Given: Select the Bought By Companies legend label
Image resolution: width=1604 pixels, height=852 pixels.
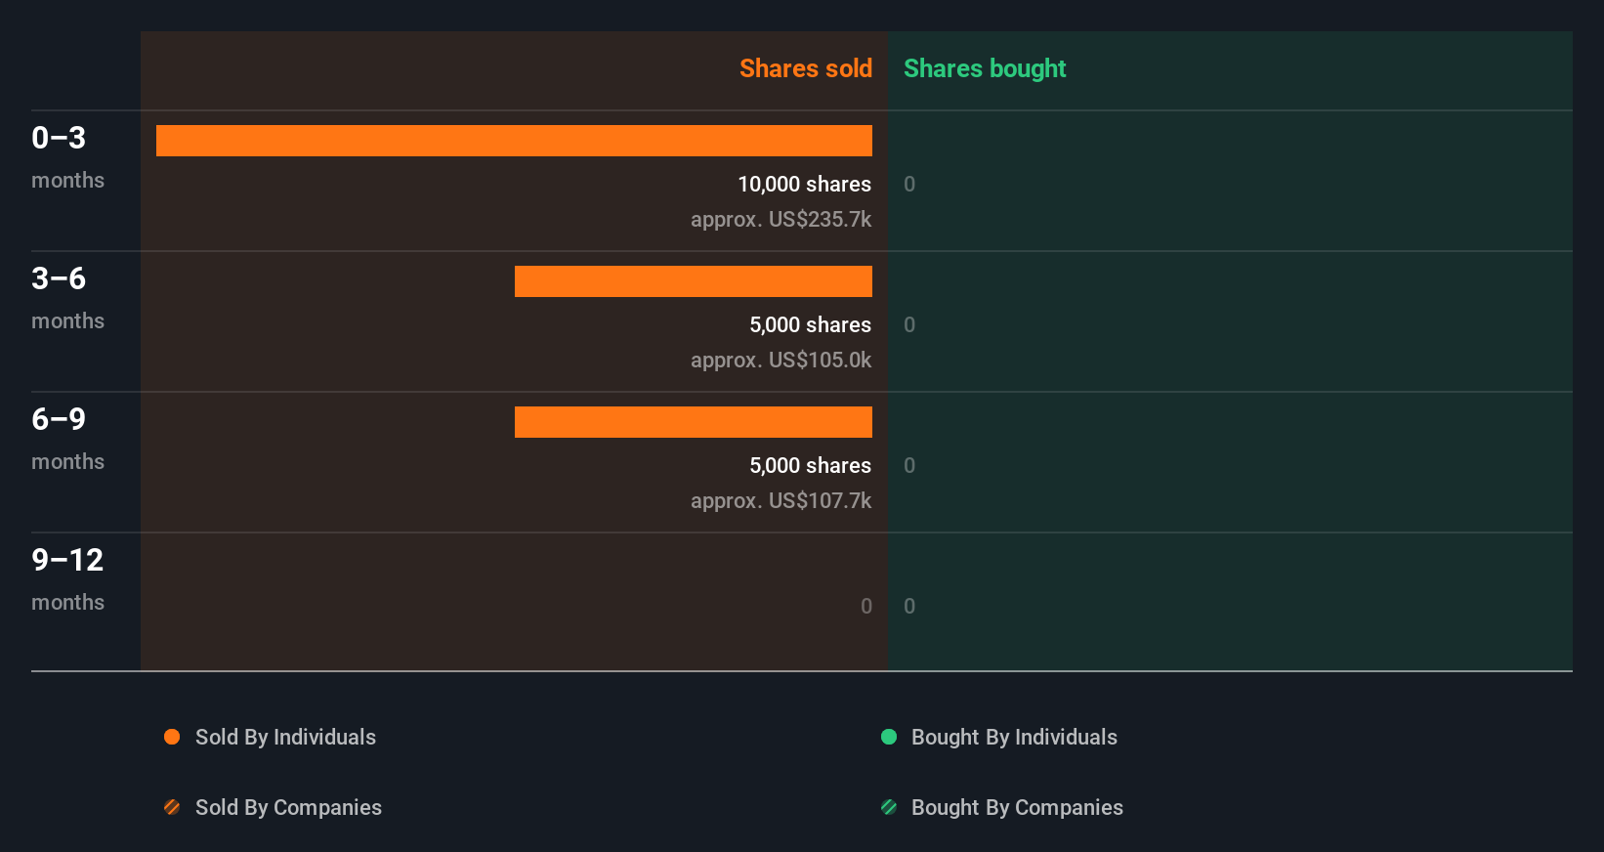Looking at the screenshot, I should pos(1017,808).
